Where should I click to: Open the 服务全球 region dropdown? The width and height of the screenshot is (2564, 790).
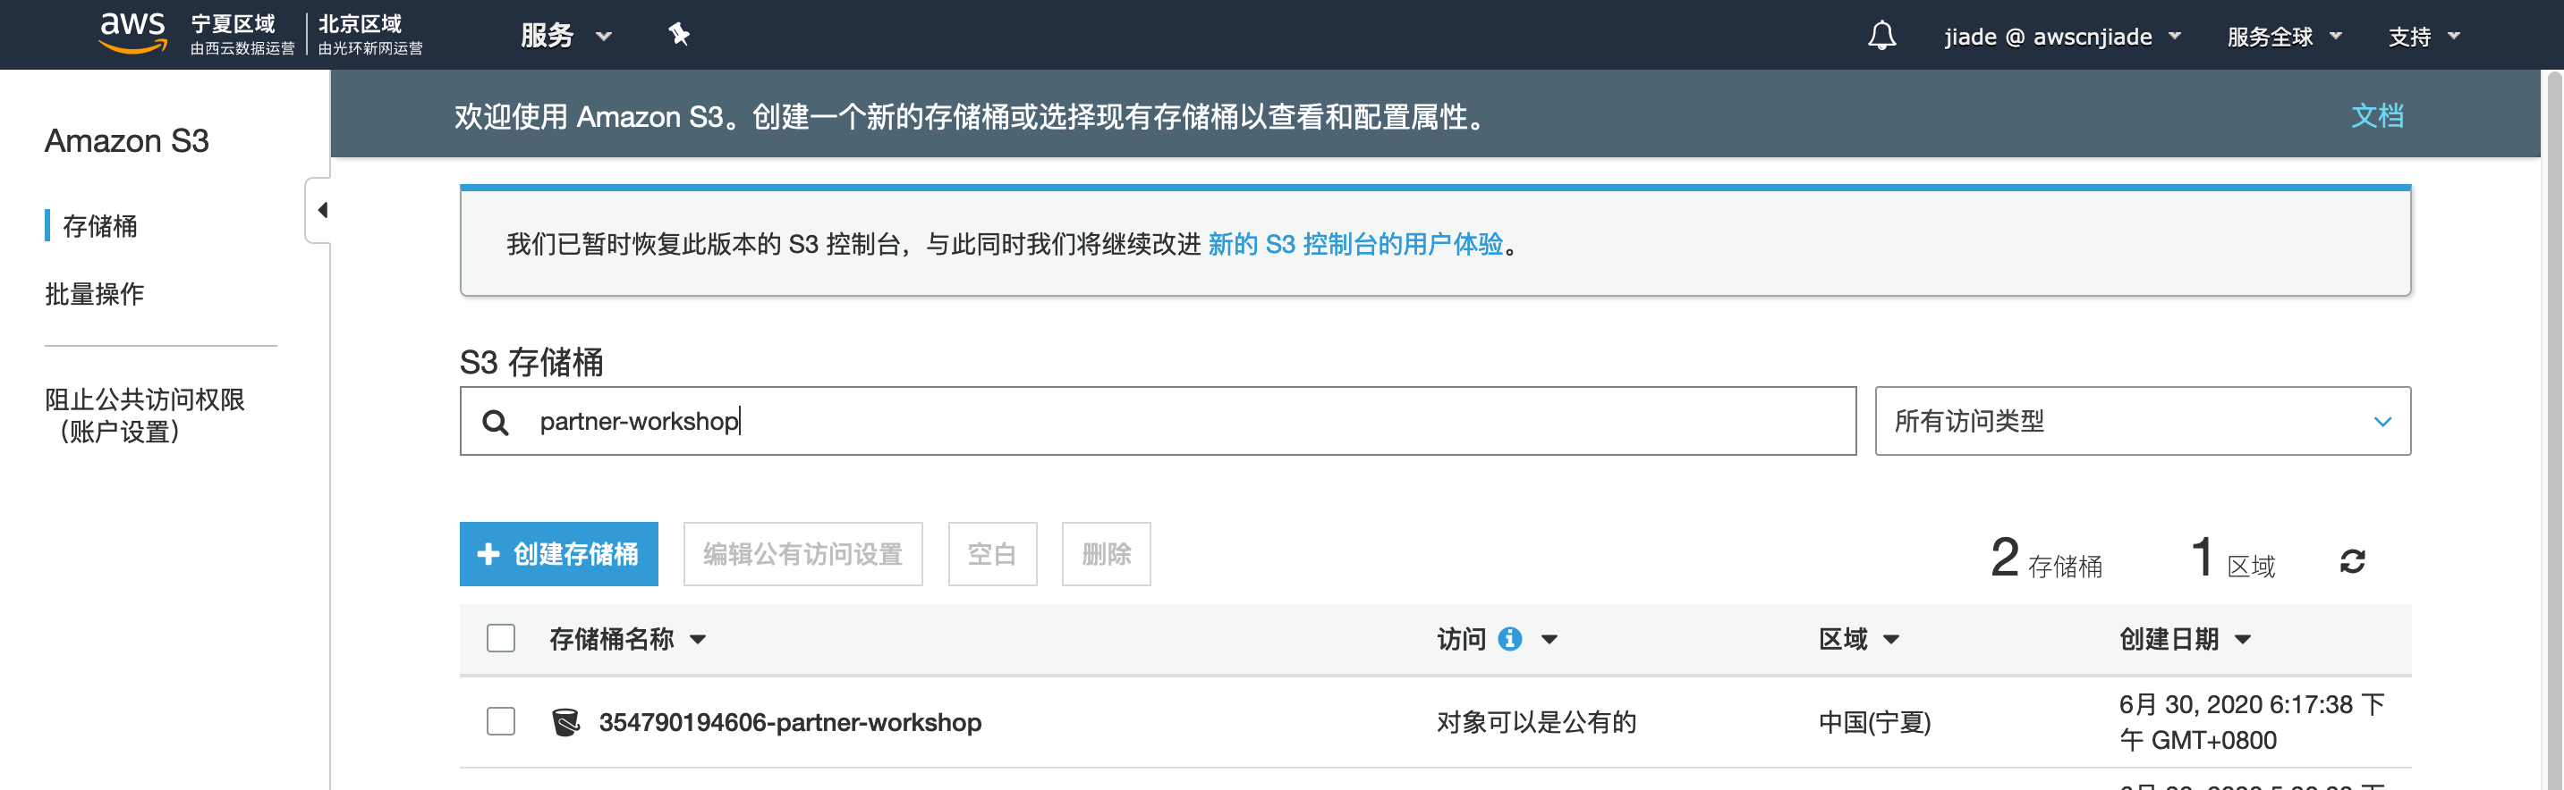coord(2284,37)
